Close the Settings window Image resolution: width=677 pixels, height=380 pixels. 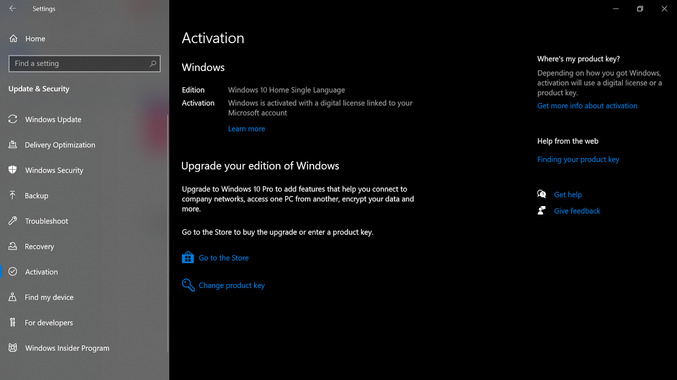pyautogui.click(x=664, y=8)
